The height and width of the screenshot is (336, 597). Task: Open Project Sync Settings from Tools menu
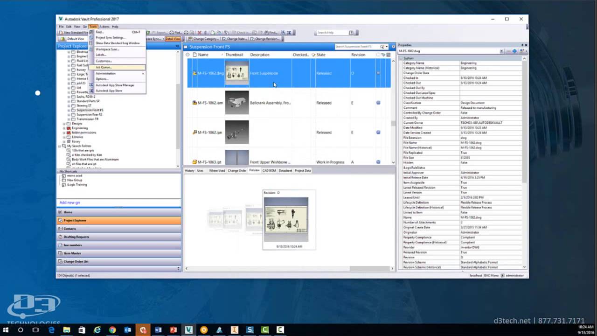117,37
